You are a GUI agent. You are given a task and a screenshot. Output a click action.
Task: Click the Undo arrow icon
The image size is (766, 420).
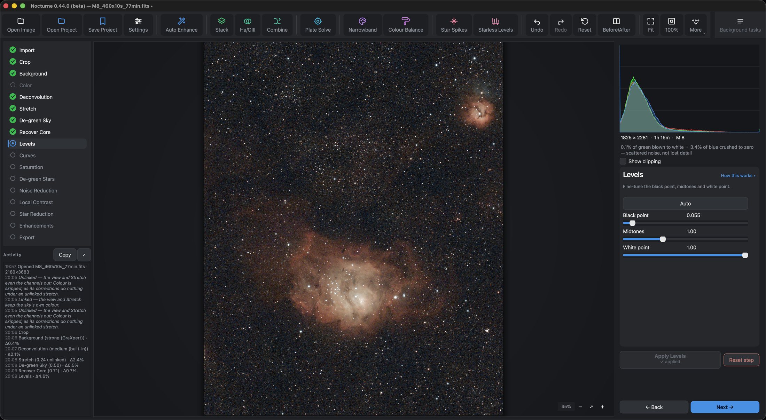point(537,22)
